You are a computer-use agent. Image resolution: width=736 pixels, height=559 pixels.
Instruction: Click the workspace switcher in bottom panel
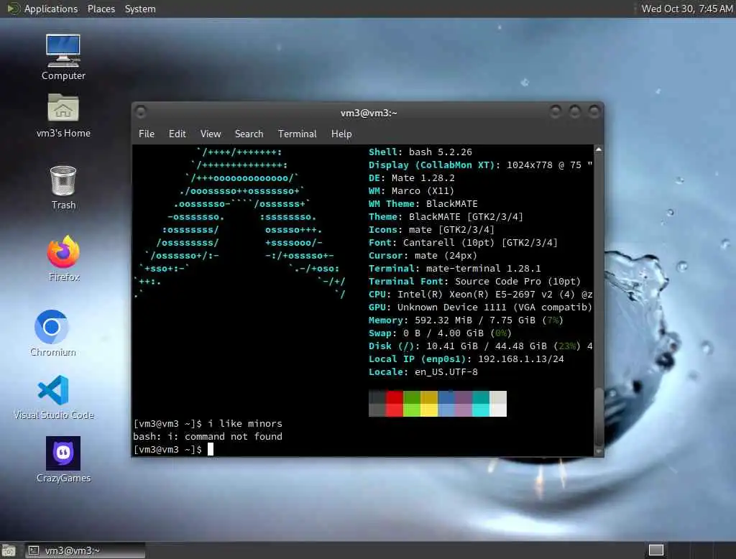pos(655,550)
